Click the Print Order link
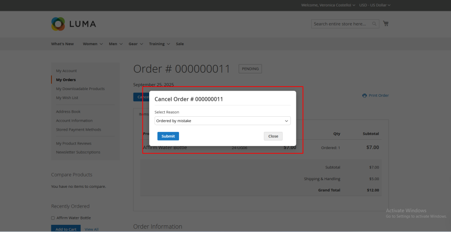This screenshot has height=232, width=451. 378,96
